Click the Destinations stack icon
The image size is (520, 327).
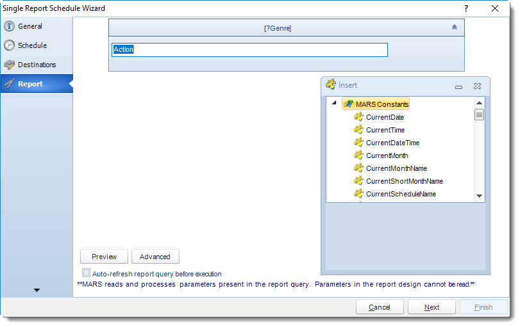pyautogui.click(x=9, y=65)
